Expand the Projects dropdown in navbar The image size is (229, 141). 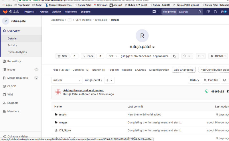(x=30, y=12)
